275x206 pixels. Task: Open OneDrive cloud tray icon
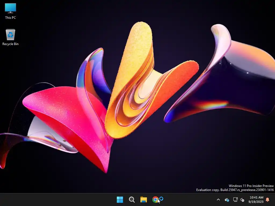(x=227, y=200)
